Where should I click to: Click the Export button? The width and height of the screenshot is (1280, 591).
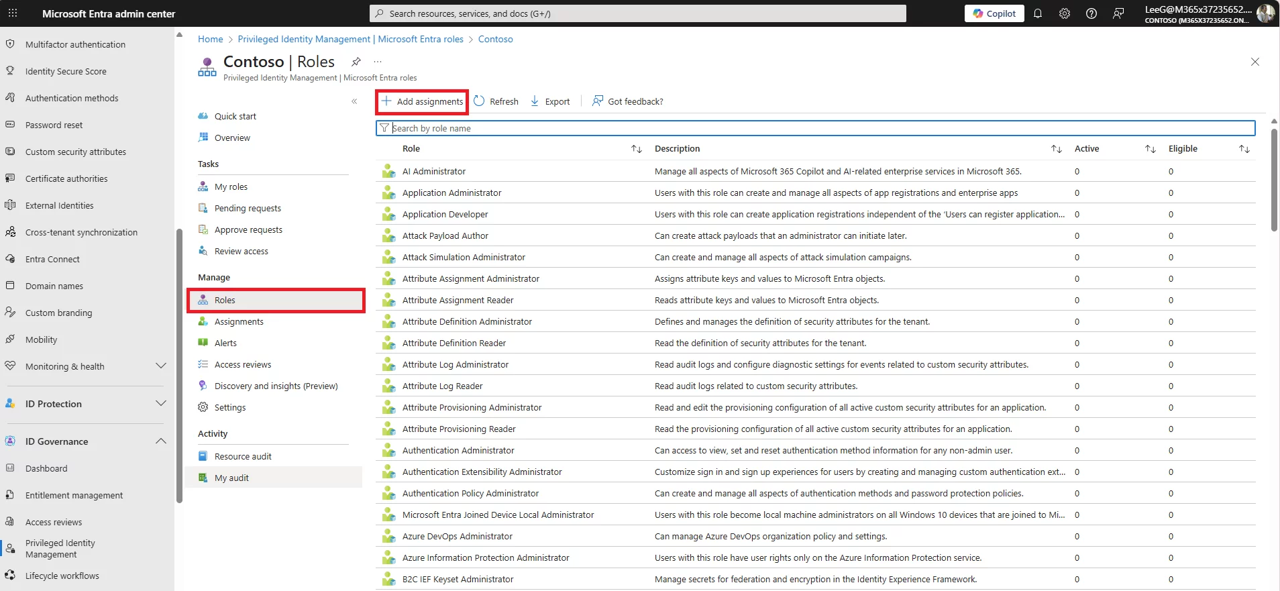(550, 101)
